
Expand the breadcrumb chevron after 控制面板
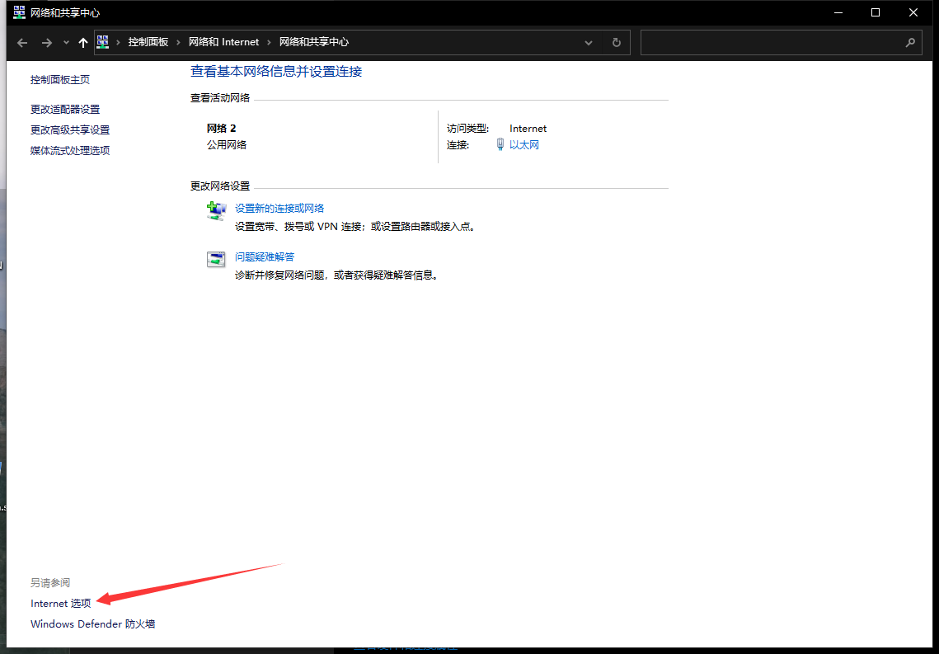click(x=180, y=42)
